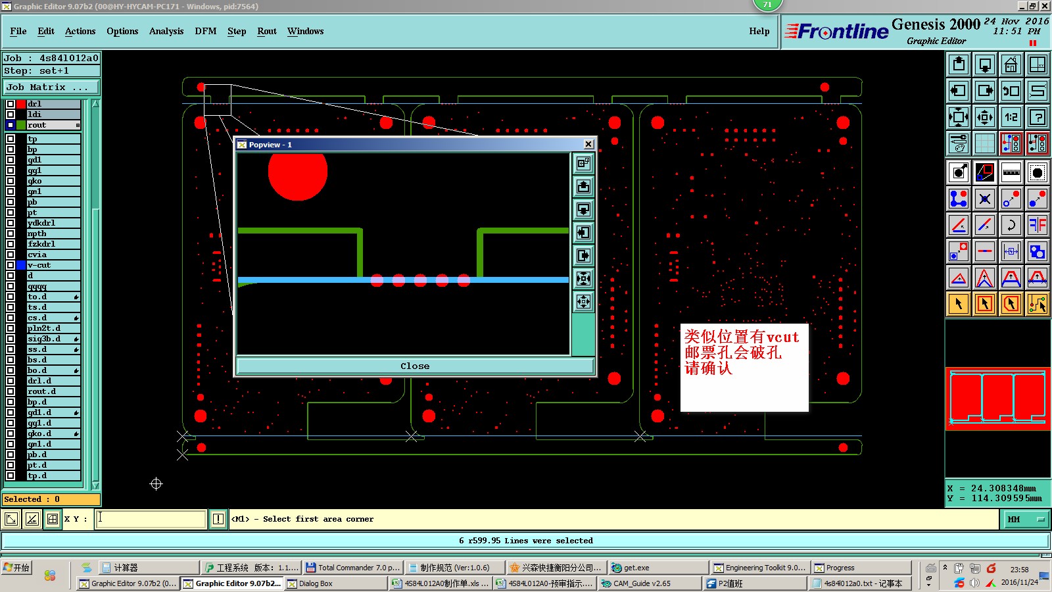This screenshot has width=1052, height=592.
Task: Click the blue v-cut layer color swatch
Action: [21, 265]
